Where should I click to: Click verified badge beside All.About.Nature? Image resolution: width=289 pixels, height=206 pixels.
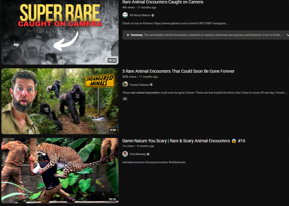(153, 15)
